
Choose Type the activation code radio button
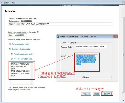click(12, 59)
